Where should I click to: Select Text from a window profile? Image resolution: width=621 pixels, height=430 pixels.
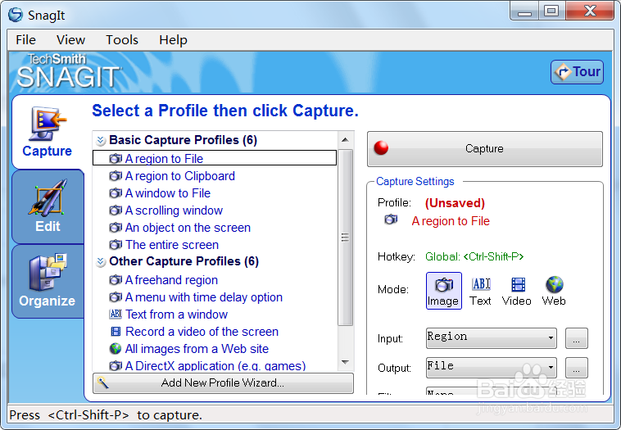tap(177, 315)
